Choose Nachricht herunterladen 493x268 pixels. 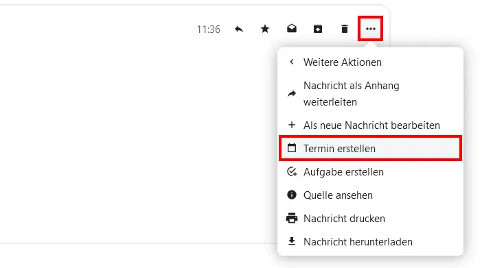point(370,242)
